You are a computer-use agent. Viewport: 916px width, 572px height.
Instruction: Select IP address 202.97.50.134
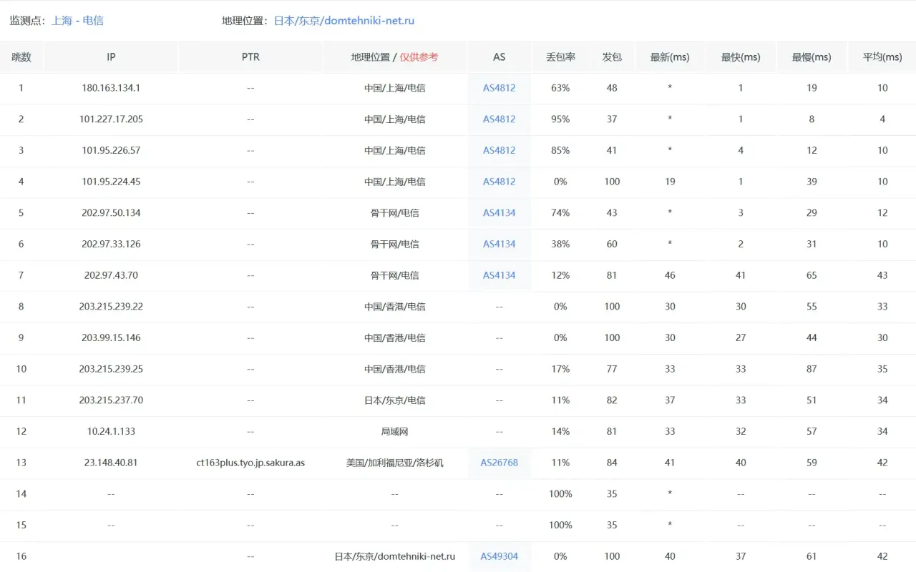111,213
